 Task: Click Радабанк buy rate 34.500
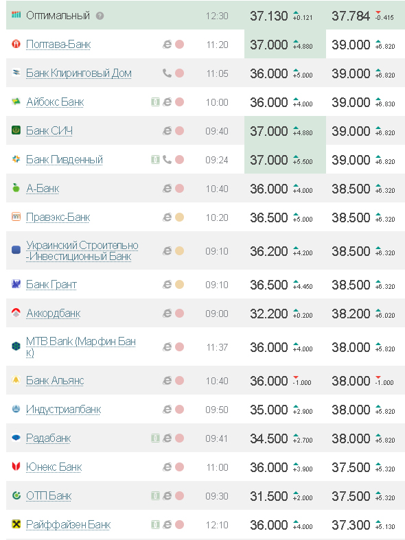coord(268,438)
